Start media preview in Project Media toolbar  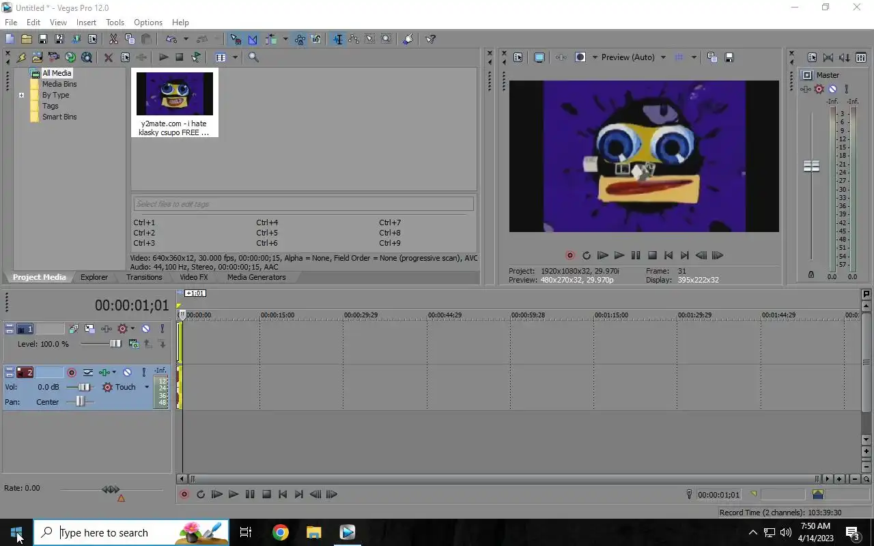(163, 57)
